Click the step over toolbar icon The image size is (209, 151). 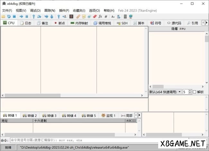(x=39, y=16)
